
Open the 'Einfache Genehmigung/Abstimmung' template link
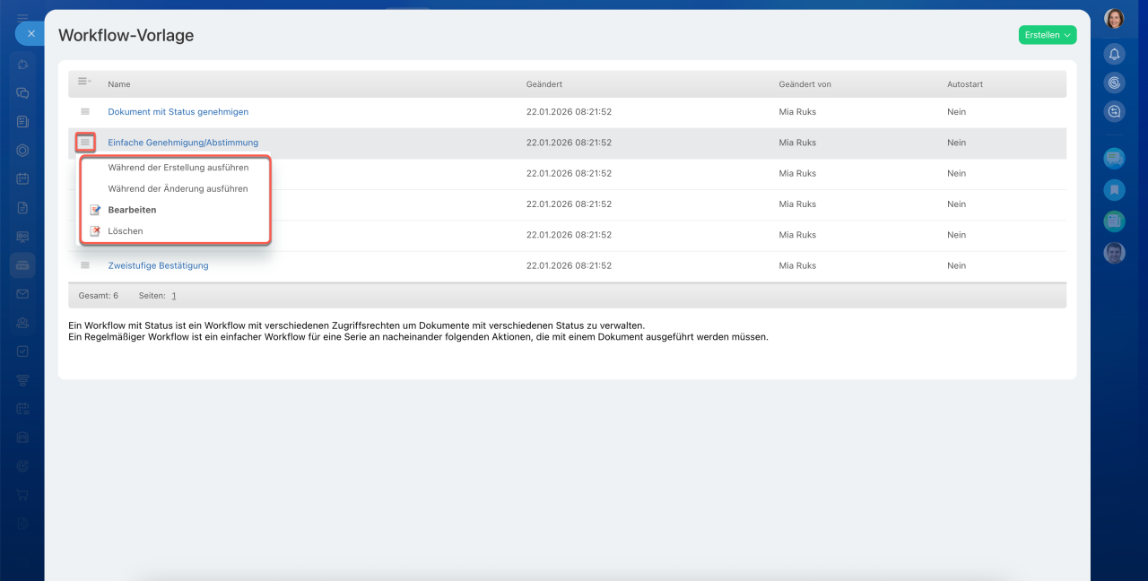click(183, 143)
